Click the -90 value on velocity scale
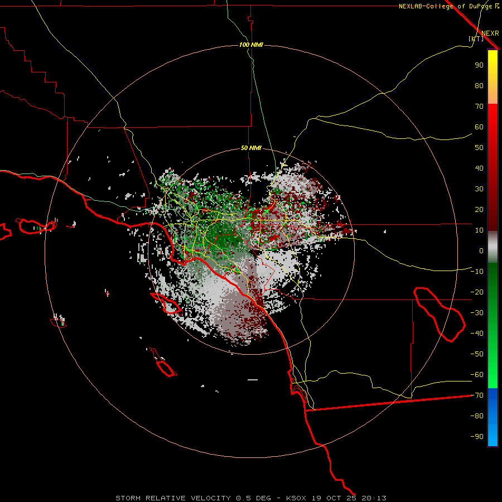 point(477,437)
